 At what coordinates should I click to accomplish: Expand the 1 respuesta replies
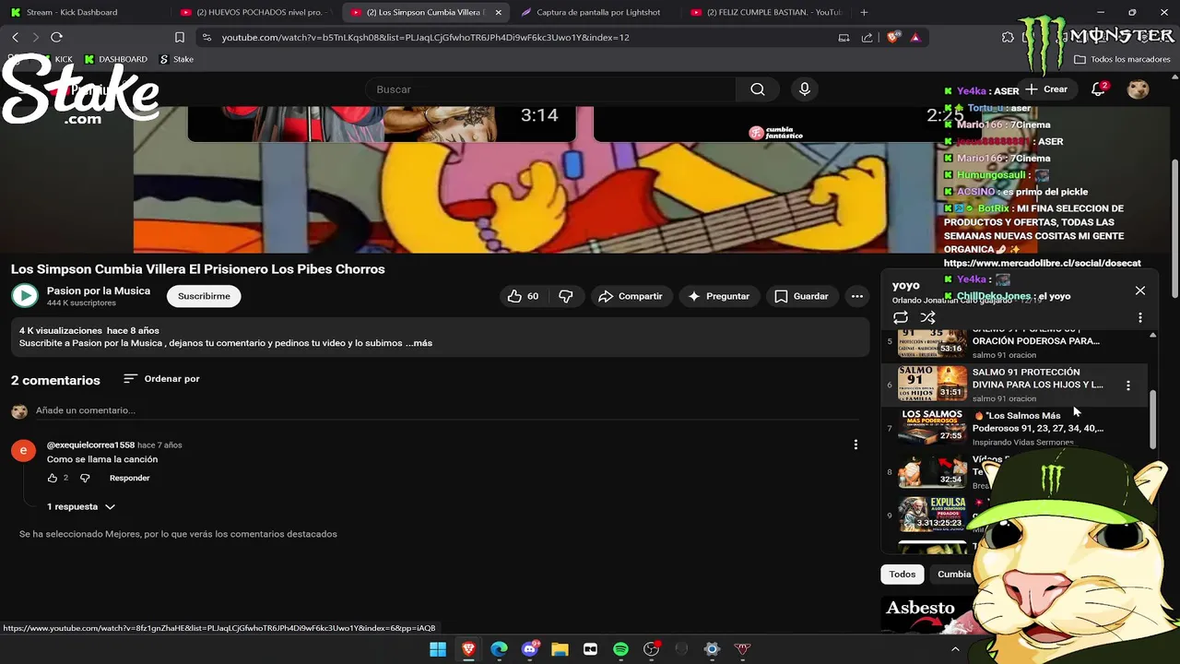tap(81, 506)
